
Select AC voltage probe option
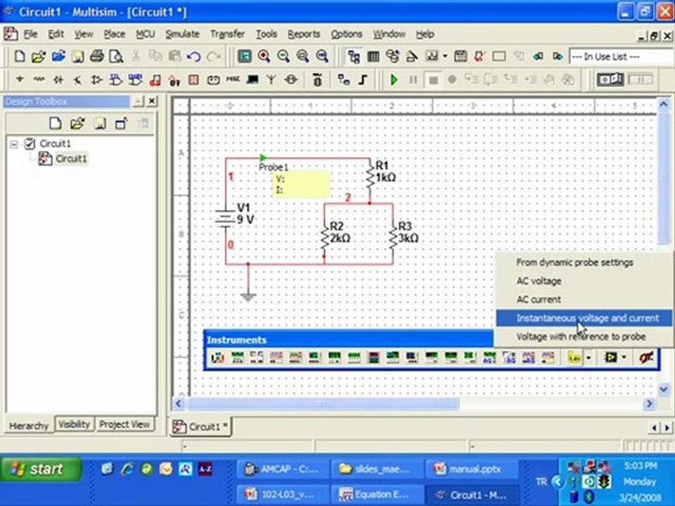(x=584, y=281)
